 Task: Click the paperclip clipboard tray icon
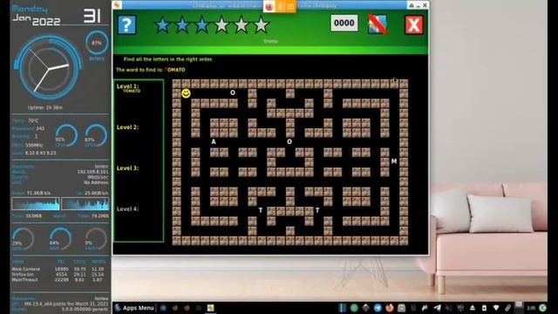point(507,308)
